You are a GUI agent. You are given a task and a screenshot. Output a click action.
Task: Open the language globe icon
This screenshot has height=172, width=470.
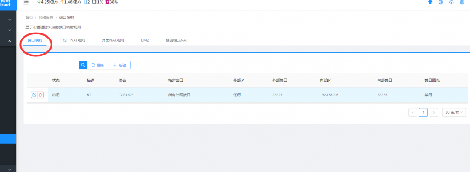[x=449, y=2]
